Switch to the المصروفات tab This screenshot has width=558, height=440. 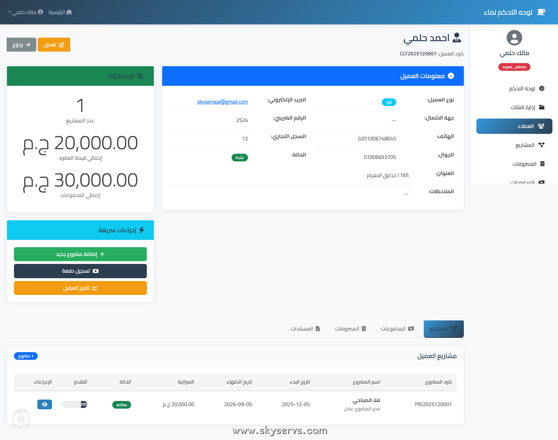(350, 328)
